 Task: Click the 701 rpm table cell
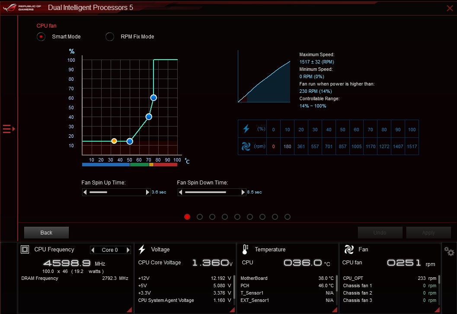329,146
